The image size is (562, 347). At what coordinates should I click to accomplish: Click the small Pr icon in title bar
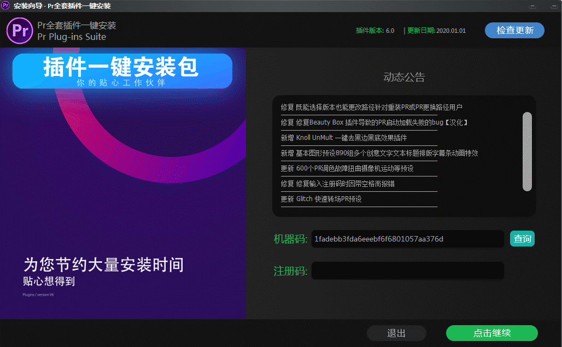[x=6, y=6]
